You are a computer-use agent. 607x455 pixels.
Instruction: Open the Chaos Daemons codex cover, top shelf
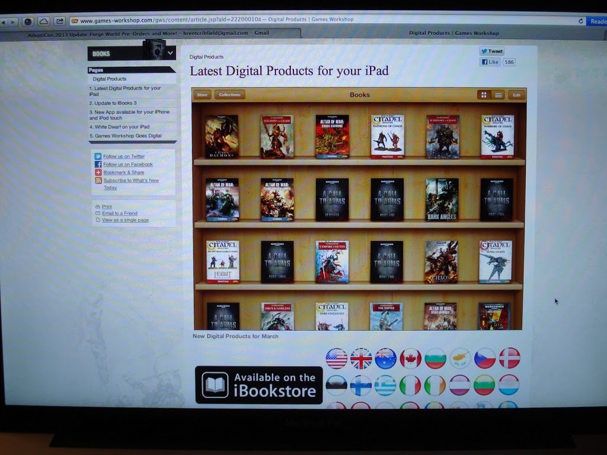(222, 136)
